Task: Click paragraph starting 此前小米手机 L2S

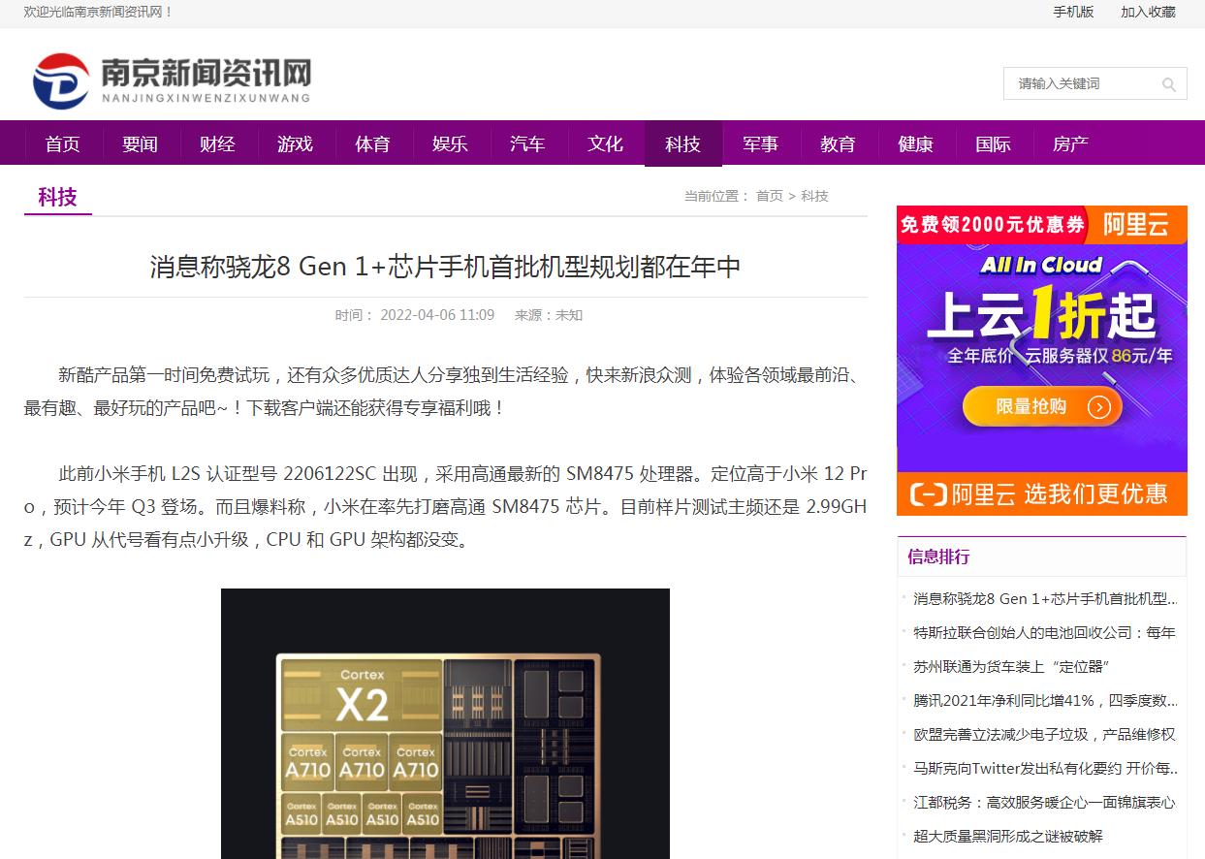Action: [445, 506]
